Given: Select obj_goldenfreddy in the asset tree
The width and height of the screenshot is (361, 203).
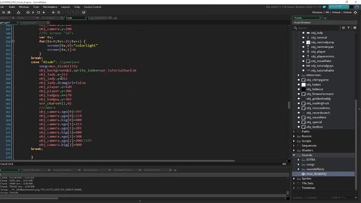Looking at the screenshot, I should pos(318,99).
